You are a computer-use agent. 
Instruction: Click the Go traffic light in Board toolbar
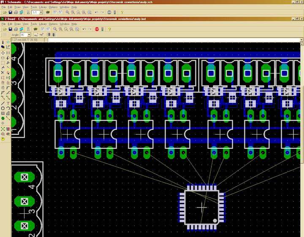tap(102, 29)
